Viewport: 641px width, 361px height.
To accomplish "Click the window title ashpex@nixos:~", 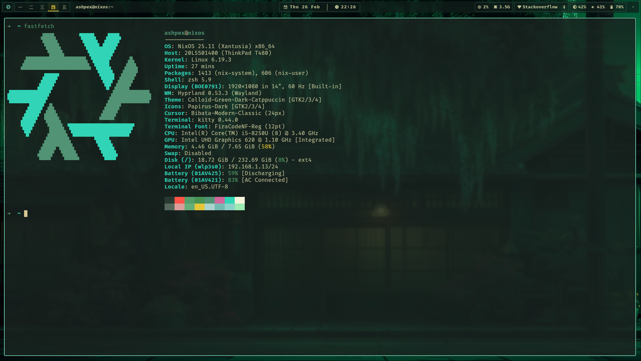I will tap(95, 7).
